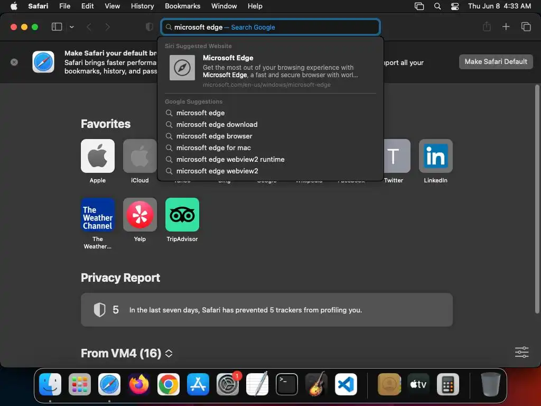Screen dimensions: 541x406
Task: Open Launchpad from the Dock
Action: pos(80,384)
